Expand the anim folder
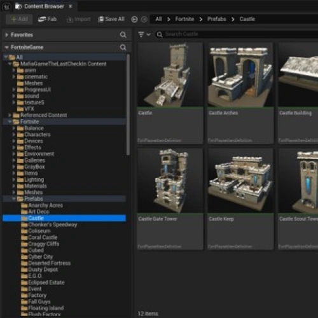The width and height of the screenshot is (318, 318). click(x=14, y=70)
